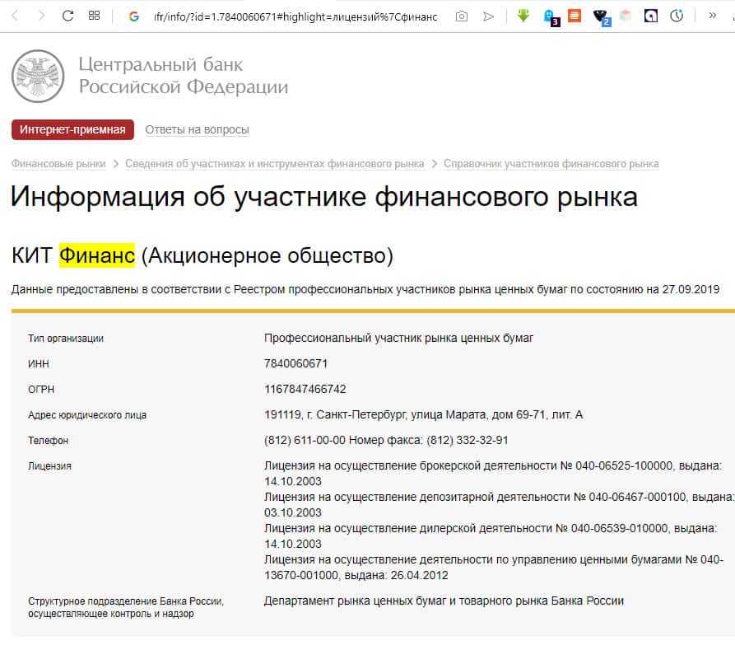Go back to the previous page
The image size is (735, 650).
[x=15, y=16]
